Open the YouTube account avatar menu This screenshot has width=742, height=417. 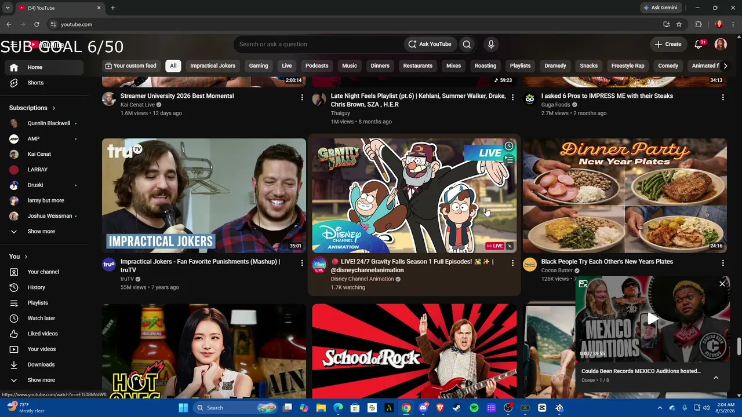tap(721, 44)
